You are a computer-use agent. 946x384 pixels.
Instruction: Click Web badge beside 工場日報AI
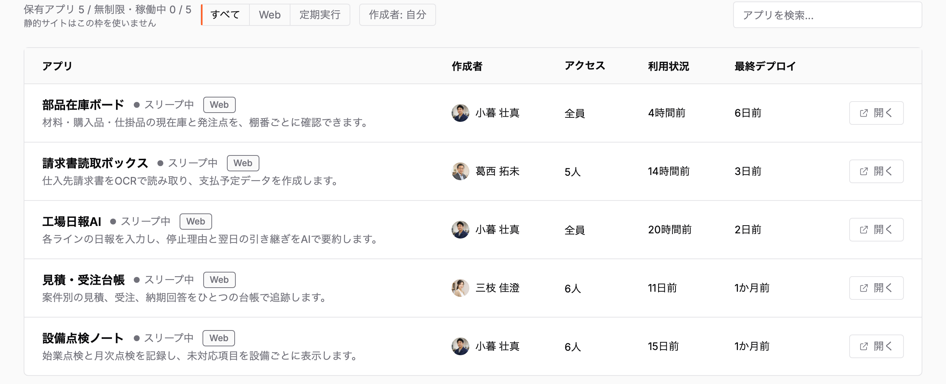pos(196,222)
